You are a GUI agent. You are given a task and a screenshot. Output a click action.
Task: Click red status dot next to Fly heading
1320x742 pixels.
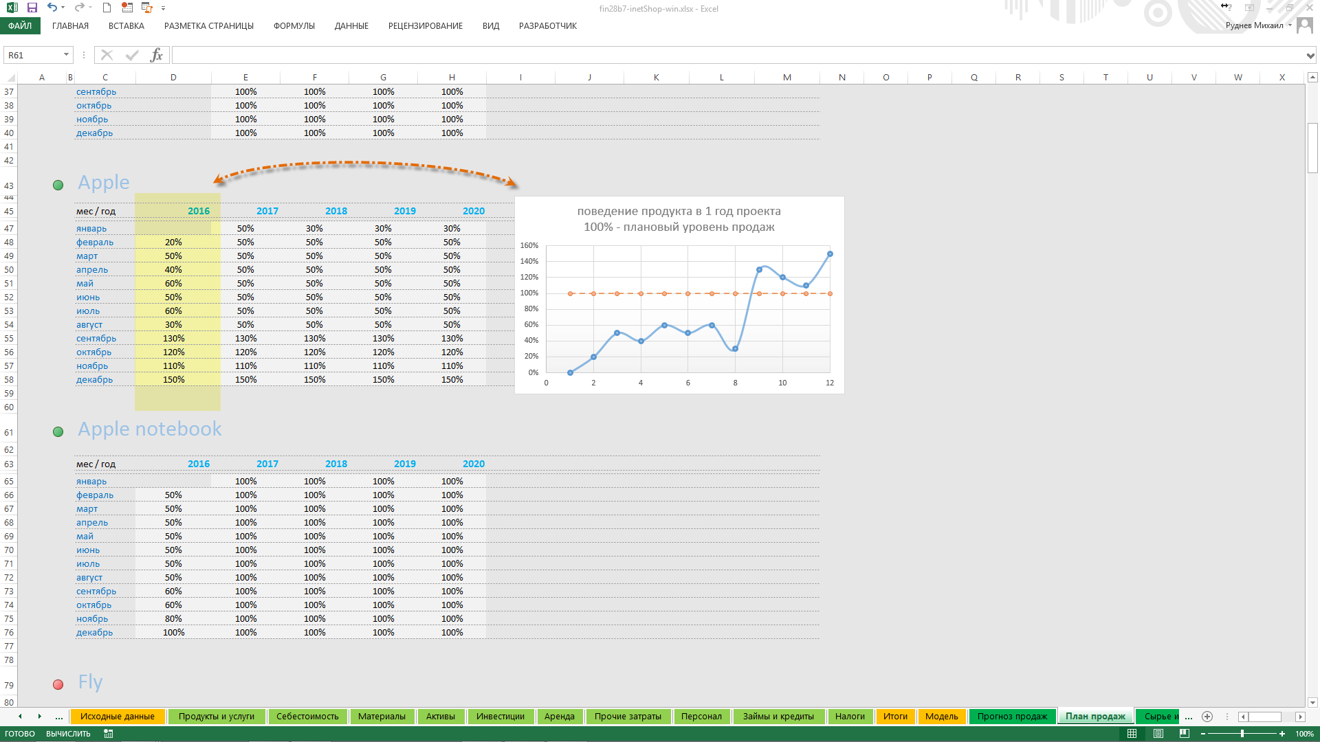[58, 684]
